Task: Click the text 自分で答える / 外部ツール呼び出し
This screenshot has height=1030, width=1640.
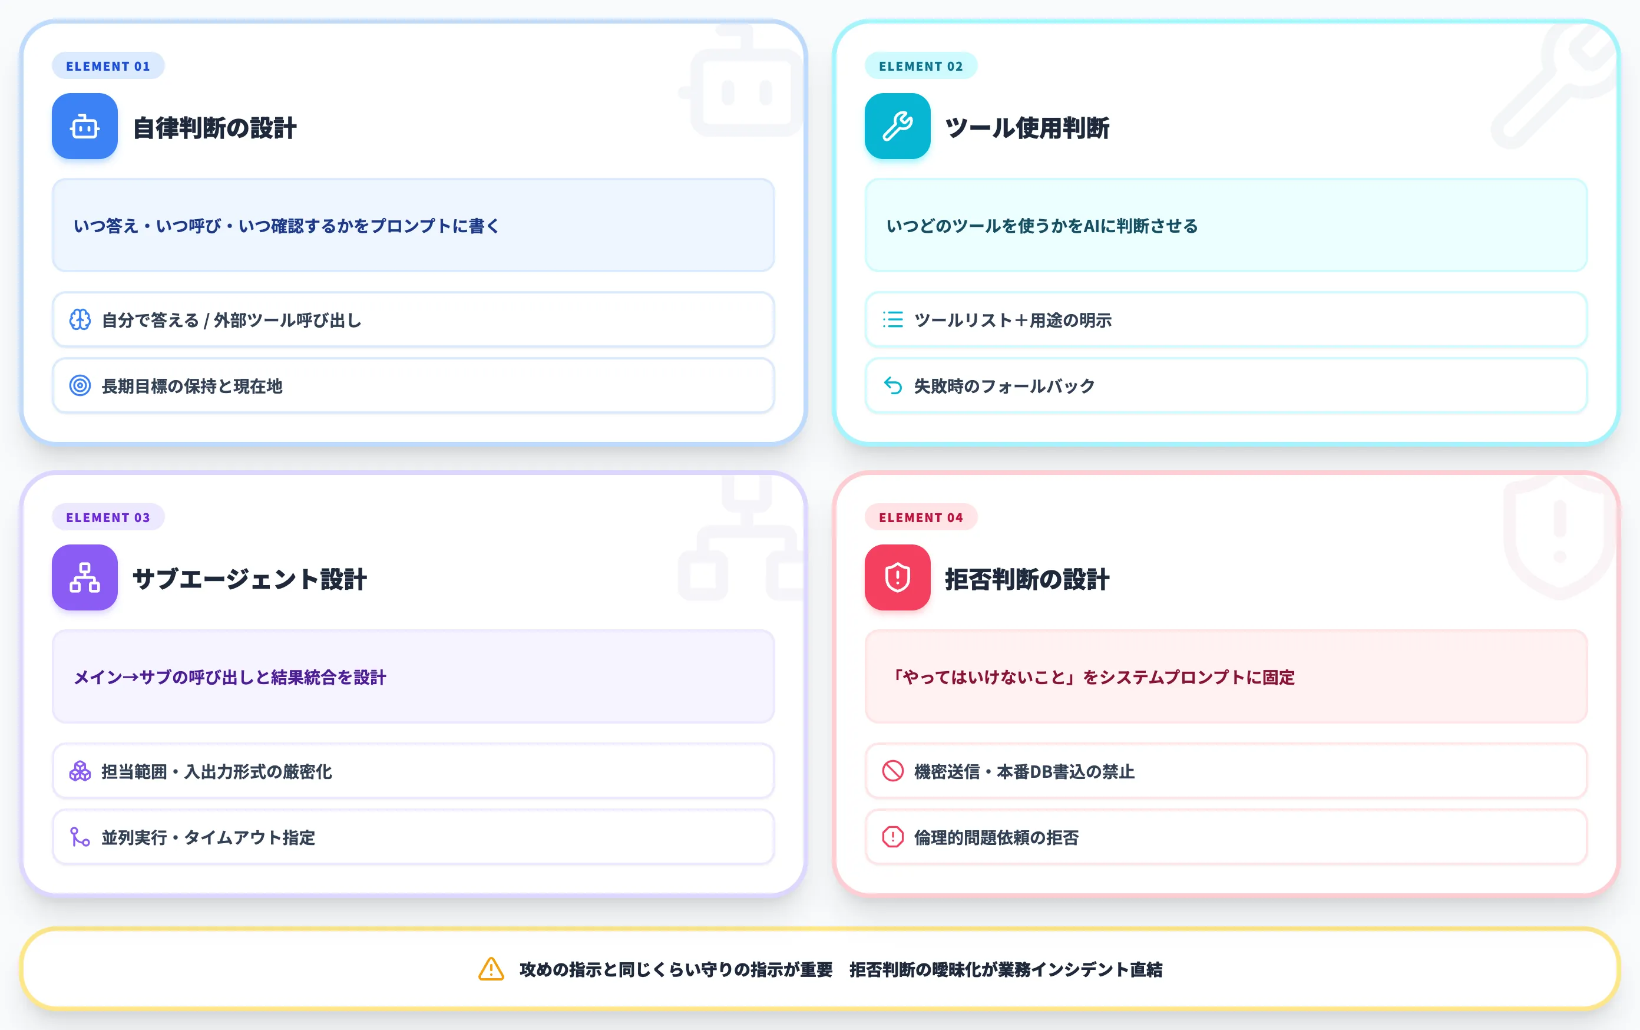Action: pos(232,320)
